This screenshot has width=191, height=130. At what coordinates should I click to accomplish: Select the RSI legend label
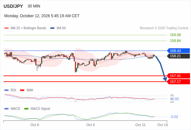(x=13, y=90)
